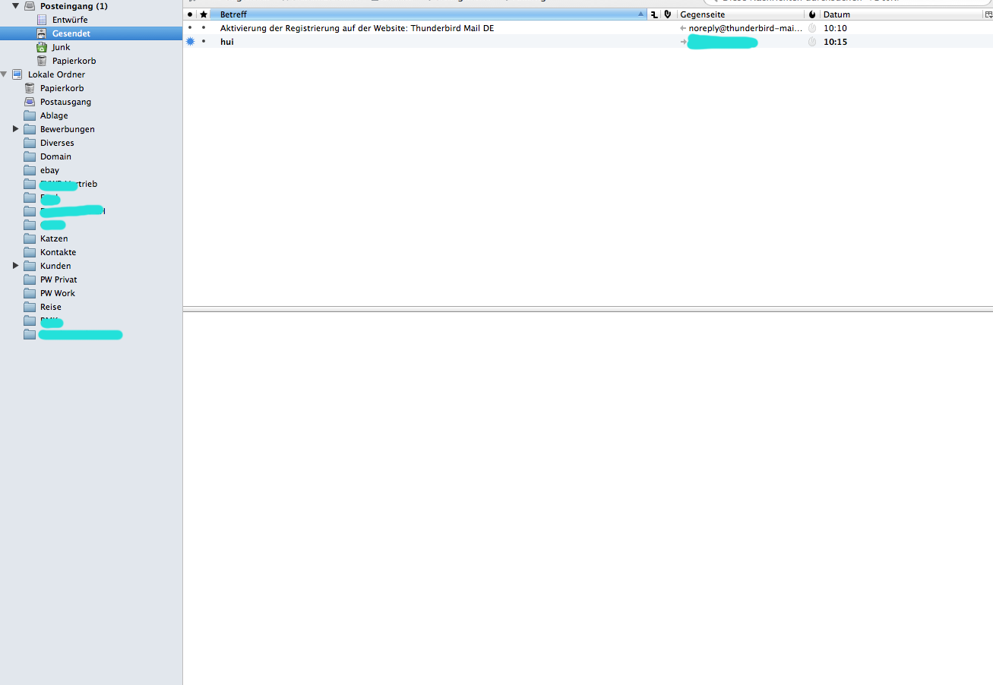Click the Diverses folder icon
This screenshot has height=685, width=993.
click(30, 143)
